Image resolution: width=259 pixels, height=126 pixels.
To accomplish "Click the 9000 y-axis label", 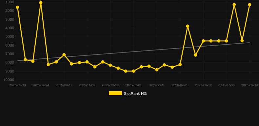I will [x=10, y=71].
